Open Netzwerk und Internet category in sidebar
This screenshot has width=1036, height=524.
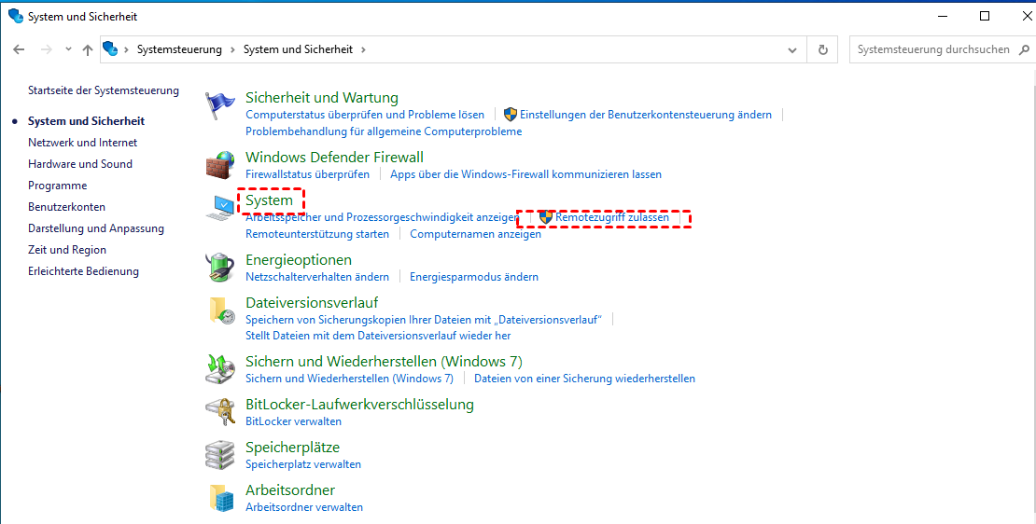[82, 143]
